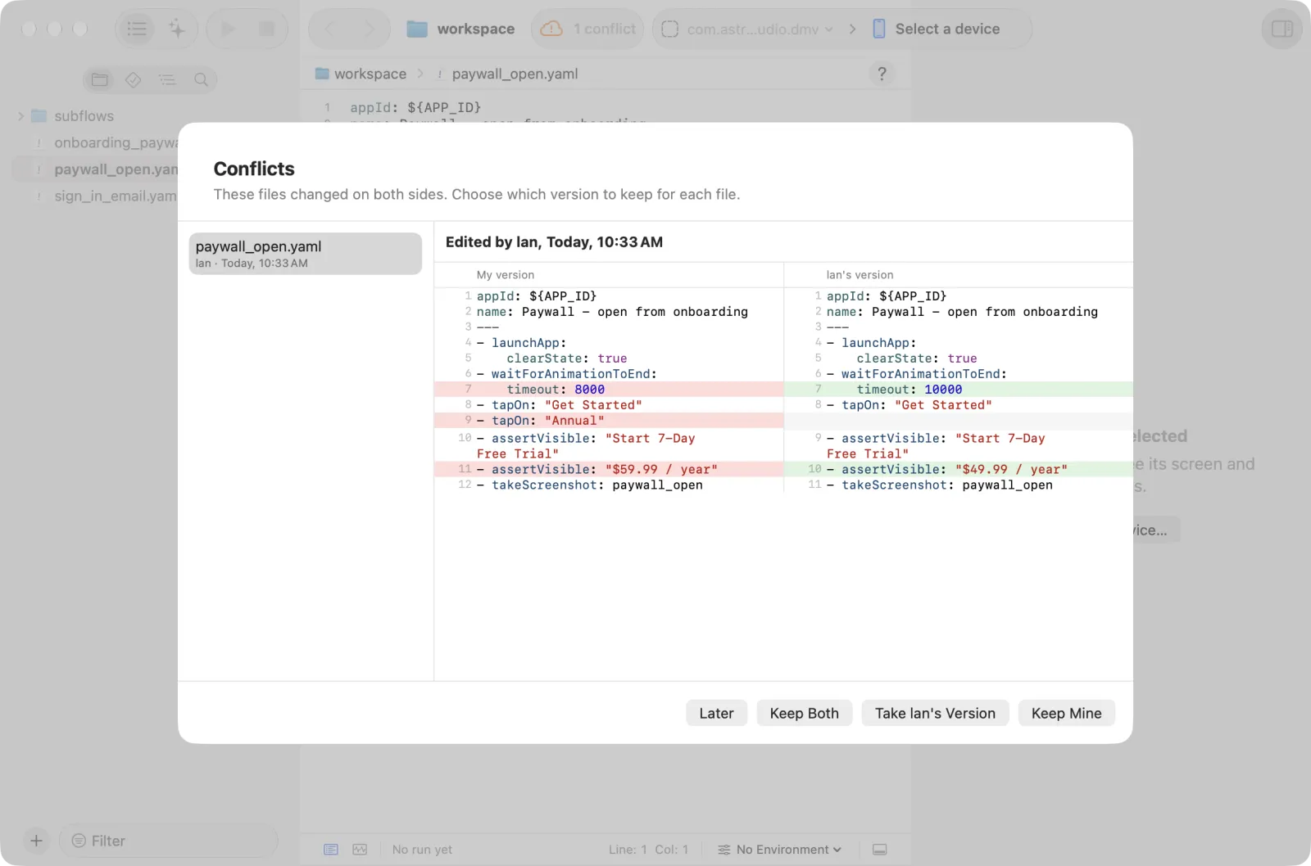Select paywall_open.yaml in the conflicts list
The width and height of the screenshot is (1311, 866).
[305, 254]
